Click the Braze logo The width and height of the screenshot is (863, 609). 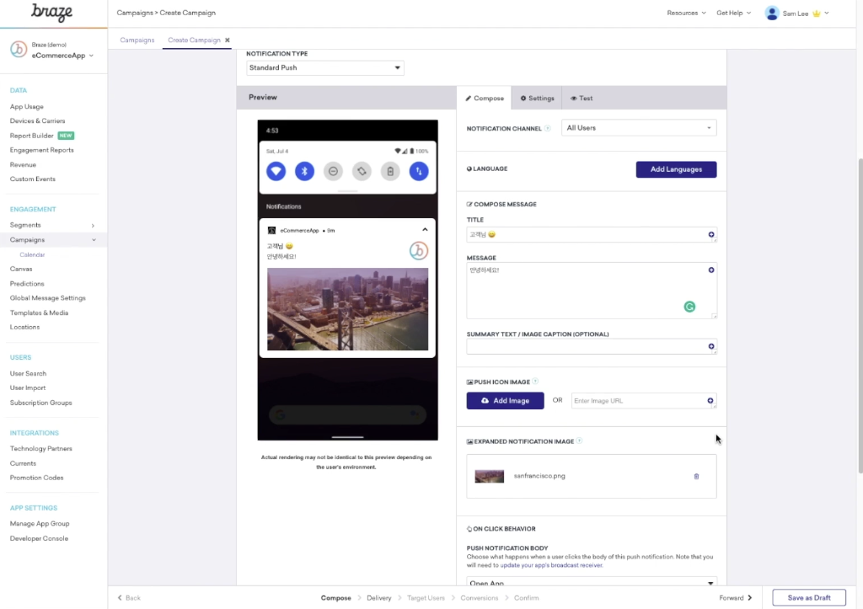pyautogui.click(x=51, y=12)
